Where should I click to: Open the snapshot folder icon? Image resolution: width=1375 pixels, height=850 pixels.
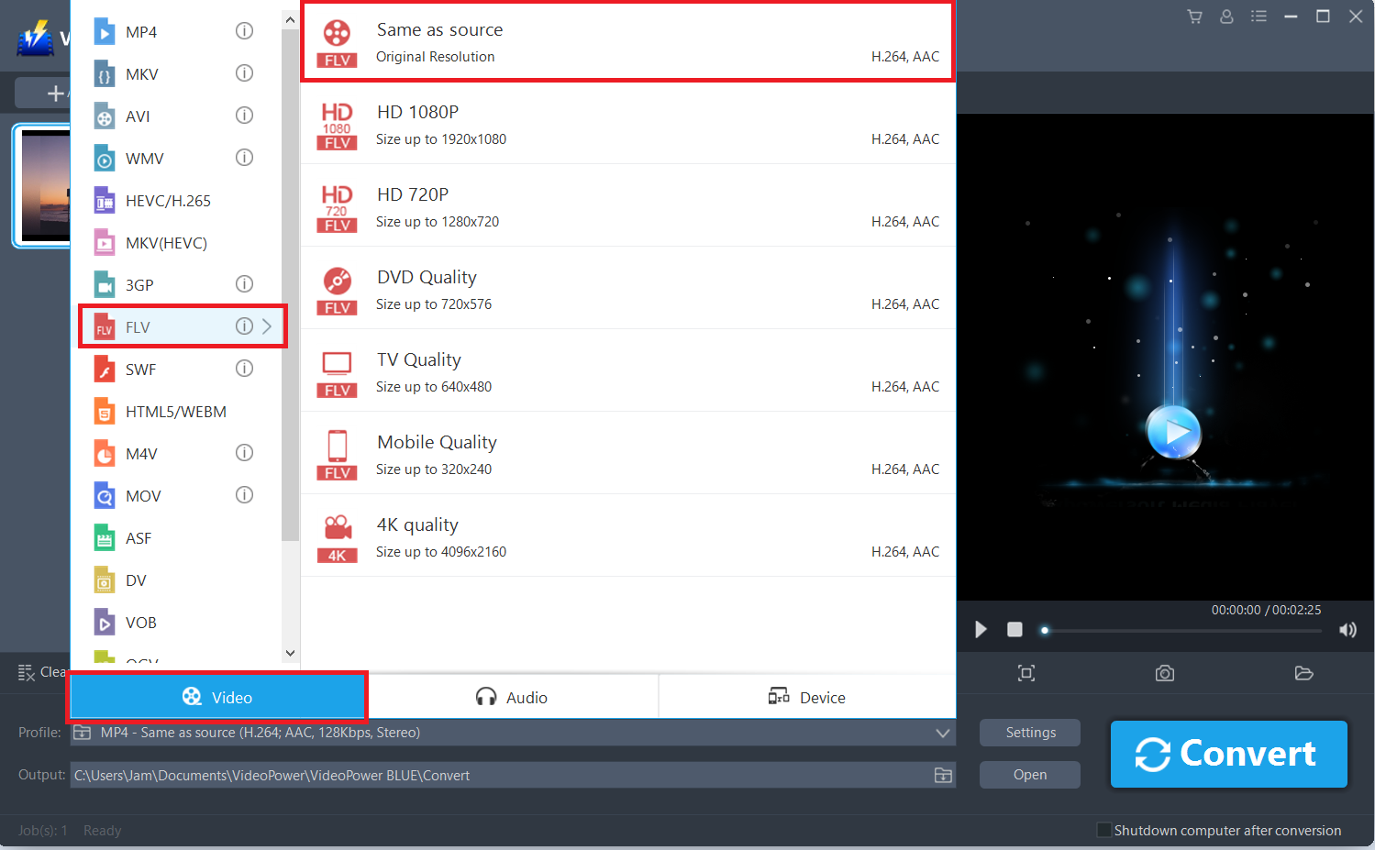pos(1303,674)
